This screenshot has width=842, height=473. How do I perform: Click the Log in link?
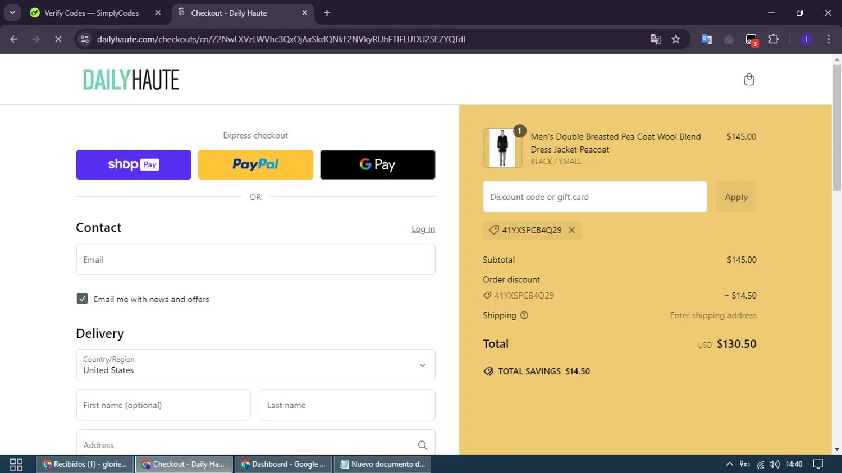coord(423,229)
